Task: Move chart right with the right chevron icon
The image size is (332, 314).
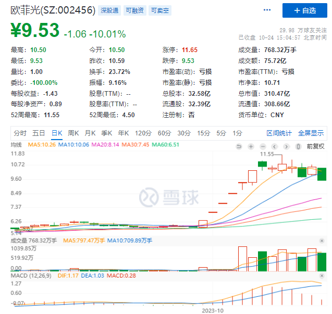Action: 286,146
